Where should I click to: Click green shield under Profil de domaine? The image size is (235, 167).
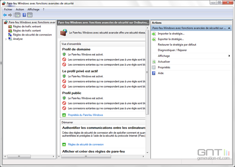64,54
